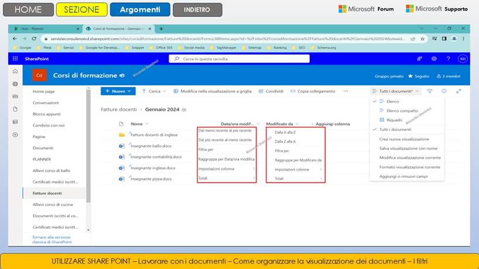Click browser back arrow

coord(15,39)
